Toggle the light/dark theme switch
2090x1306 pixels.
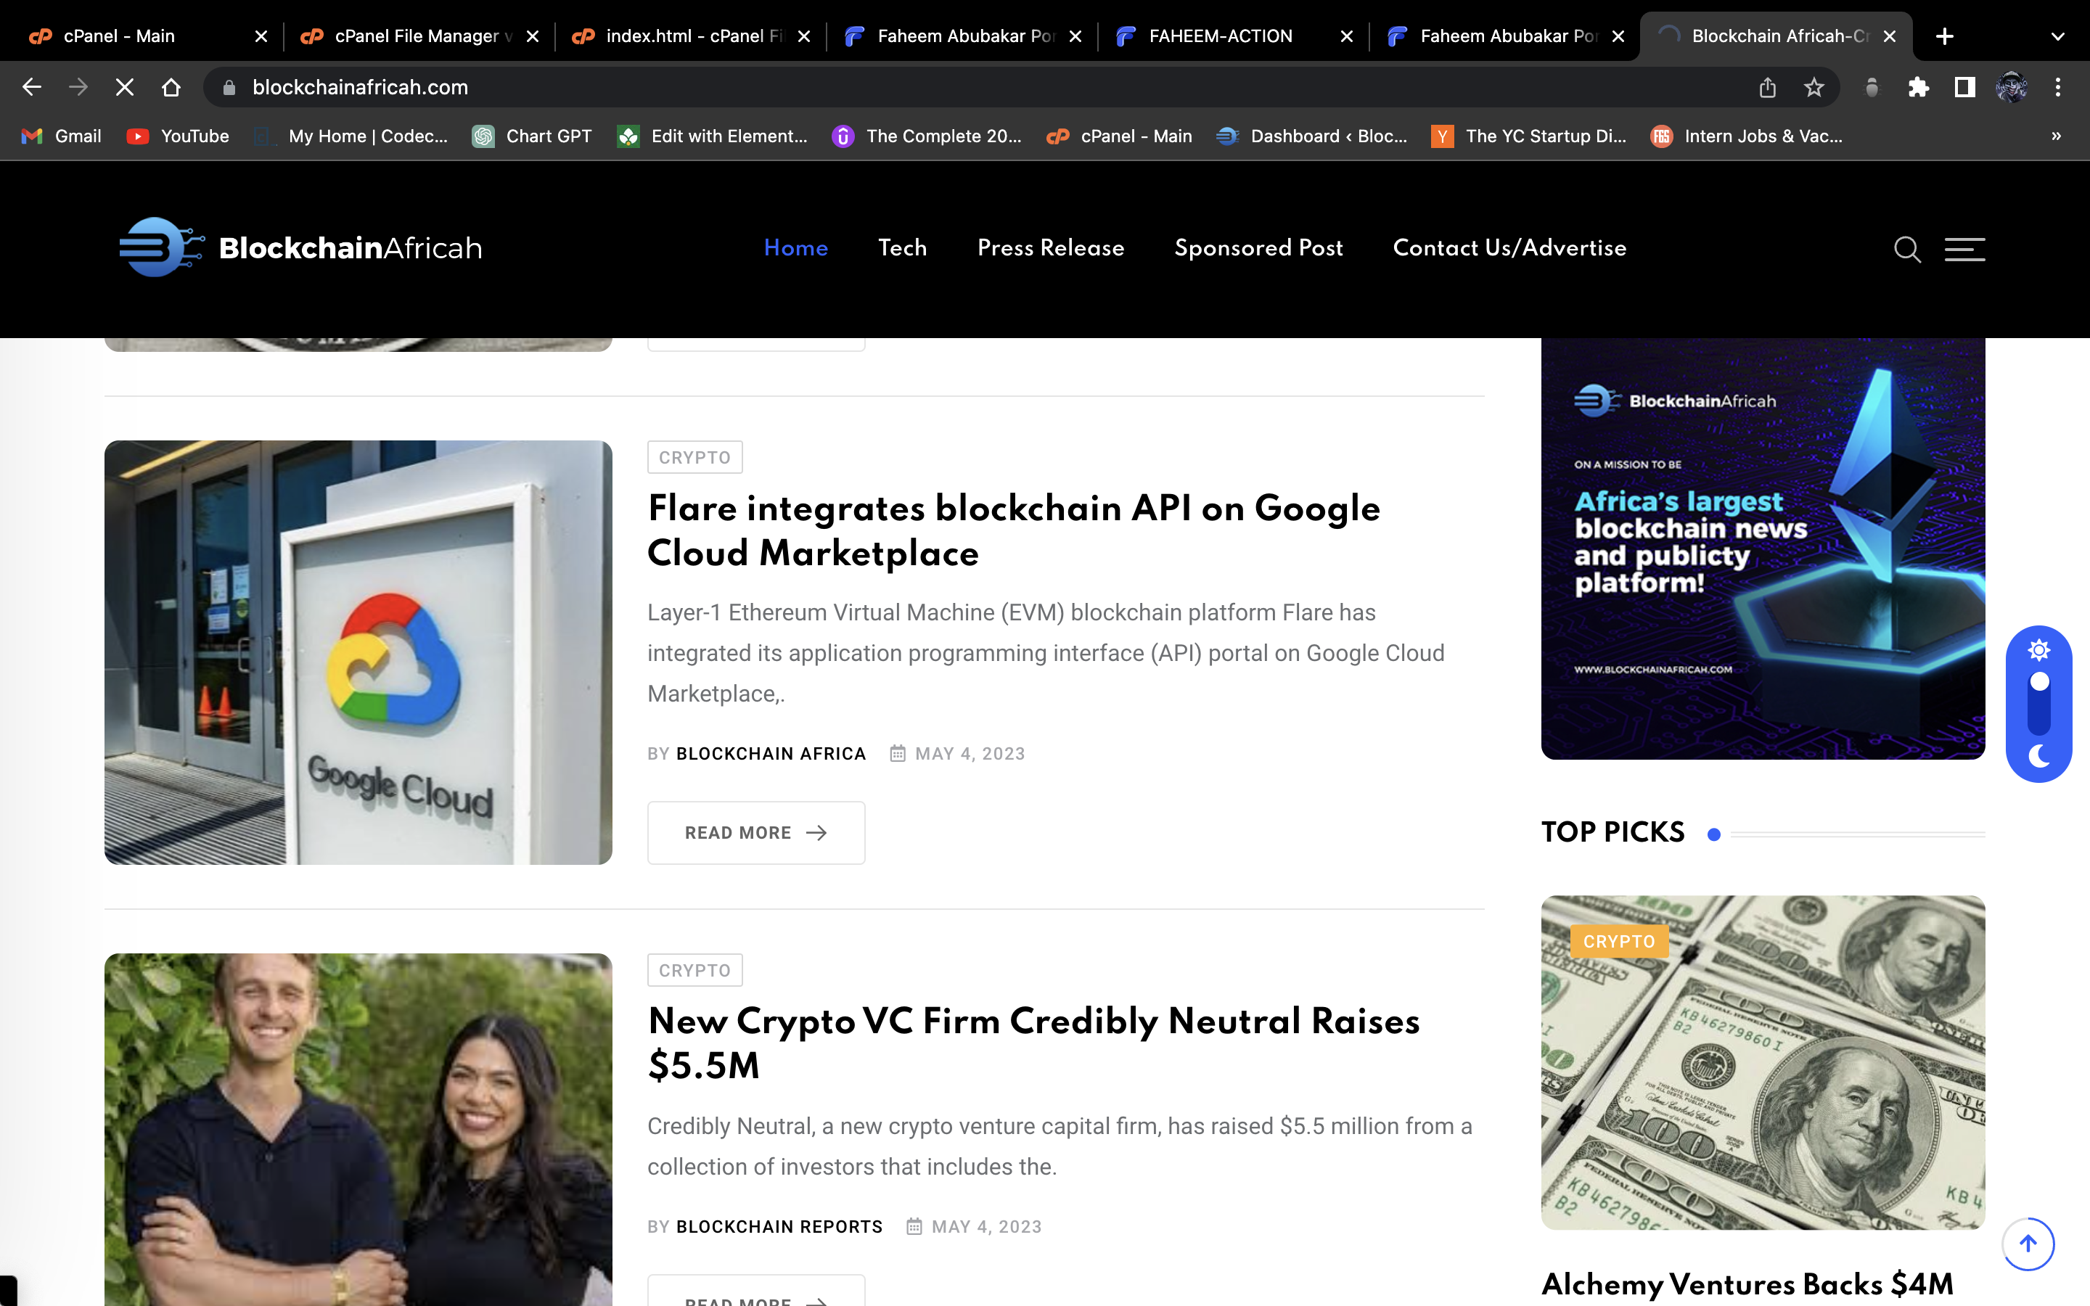click(2039, 703)
